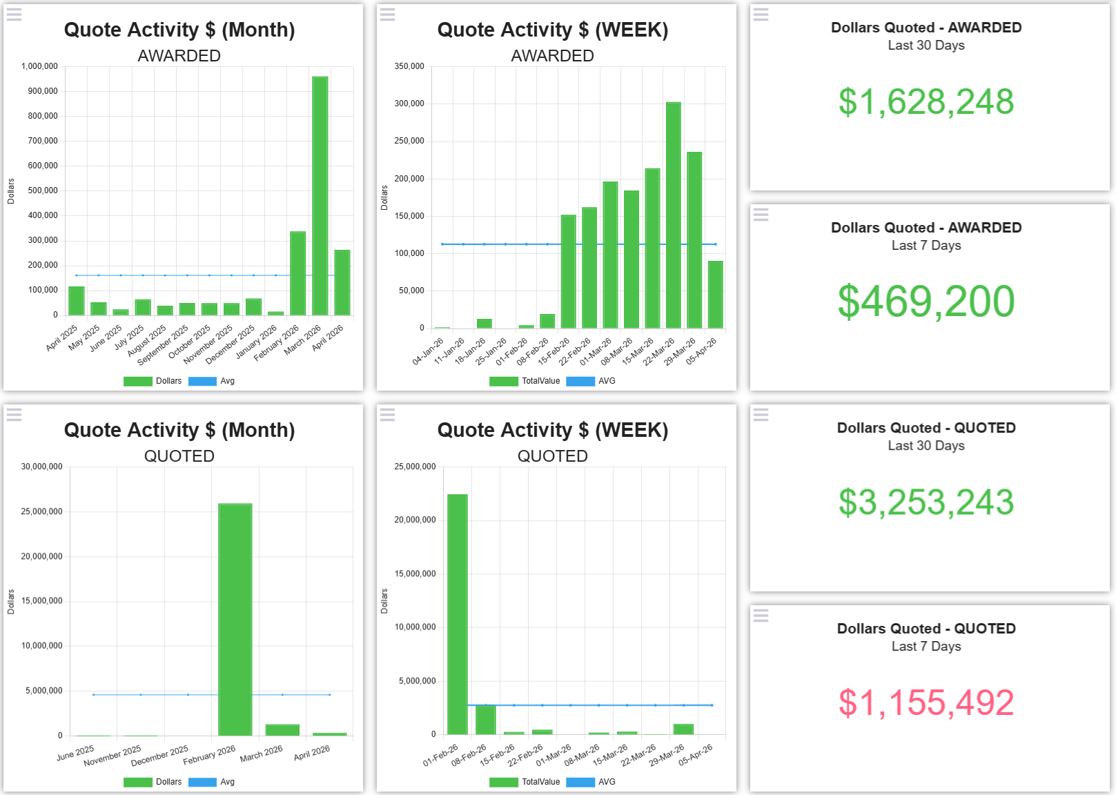Click the 350,000 axis label on the weekly AWARDED chart
The height and width of the screenshot is (795, 1116).
click(409, 66)
